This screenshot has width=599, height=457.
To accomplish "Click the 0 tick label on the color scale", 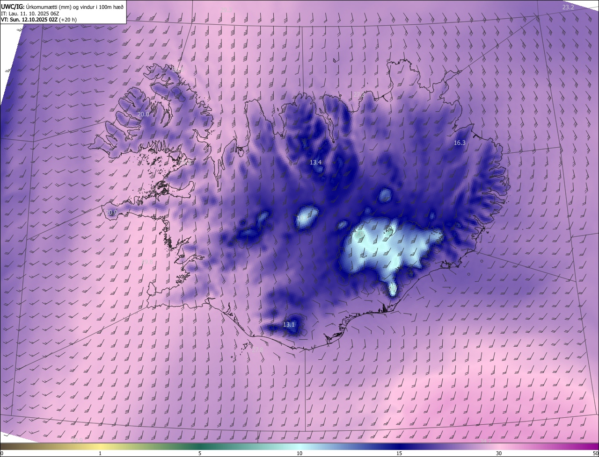I will click(x=2, y=453).
